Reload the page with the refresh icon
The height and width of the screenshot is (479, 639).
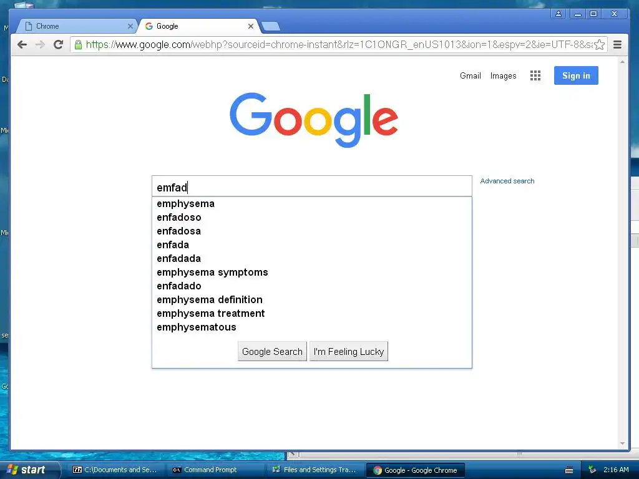coord(58,44)
